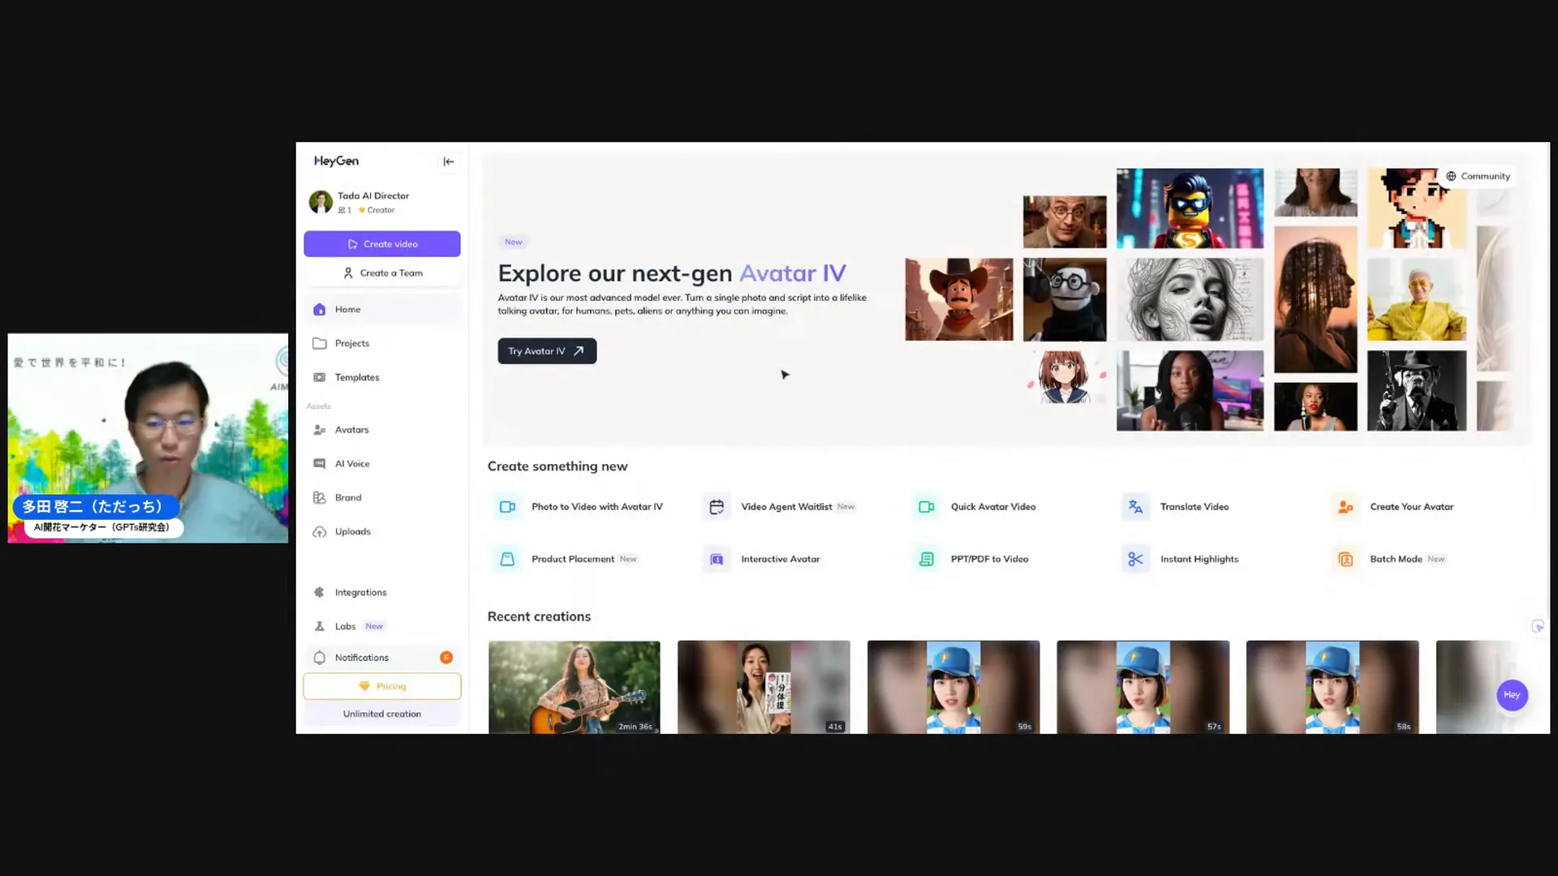Go to Home in the sidebar
Image resolution: width=1558 pixels, height=876 pixels.
(382, 309)
